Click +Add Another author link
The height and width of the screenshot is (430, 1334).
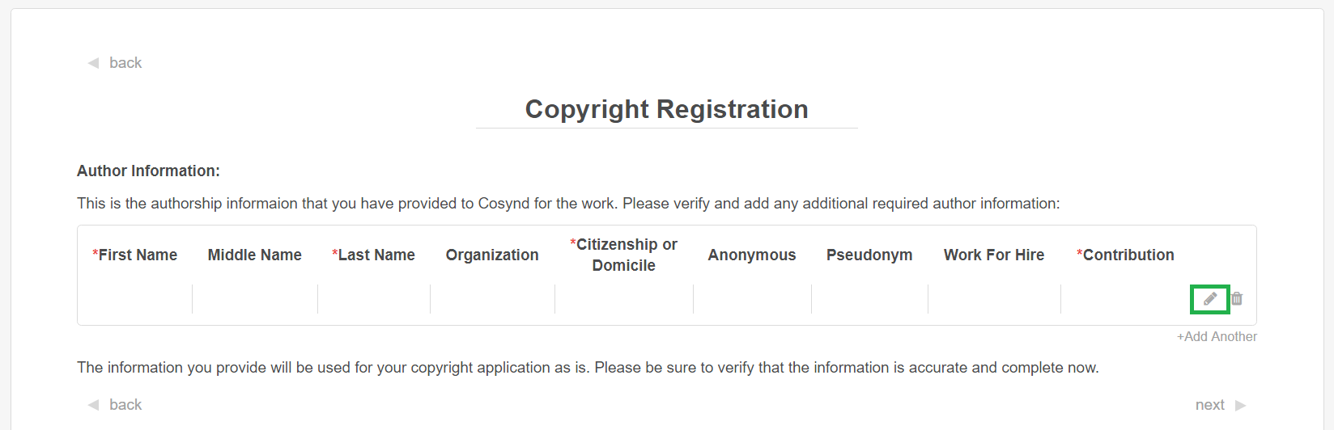[x=1217, y=337]
